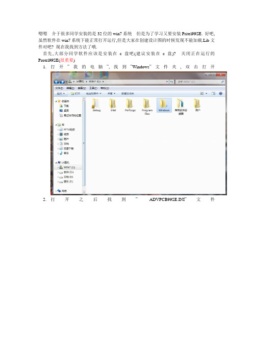Select the Program Files folder icon
Screen dimensions: 253x358
(147, 107)
